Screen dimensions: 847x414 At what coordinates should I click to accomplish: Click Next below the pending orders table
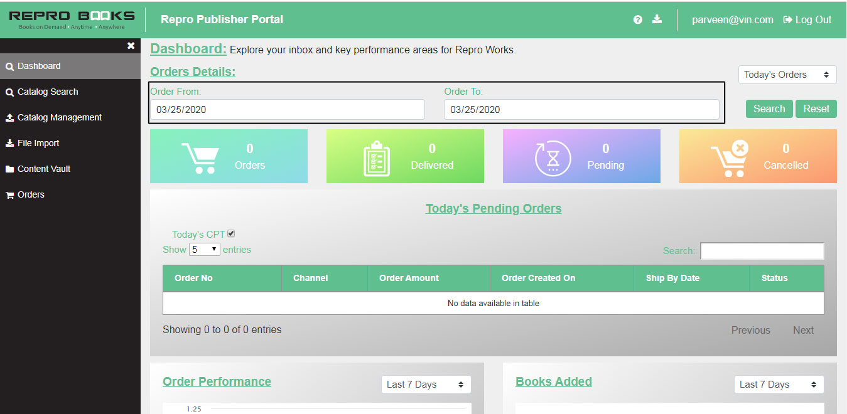(x=803, y=329)
